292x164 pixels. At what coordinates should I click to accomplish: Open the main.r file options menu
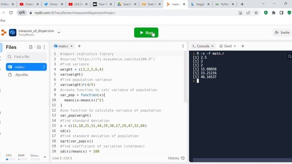pos(44,67)
